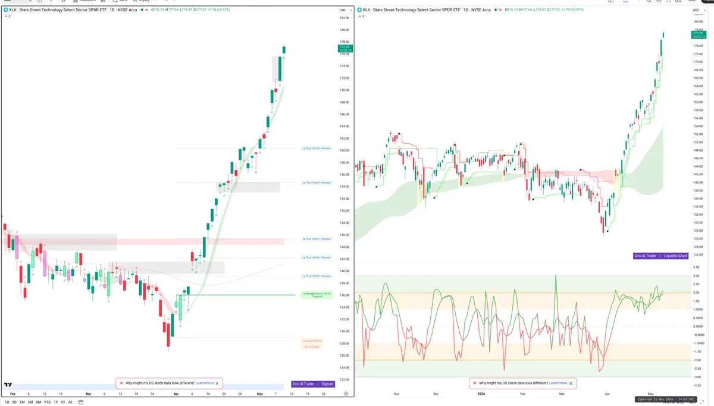714x406 pixels.
Task: Click the Apr marker on left time axis
Action: [x=176, y=394]
